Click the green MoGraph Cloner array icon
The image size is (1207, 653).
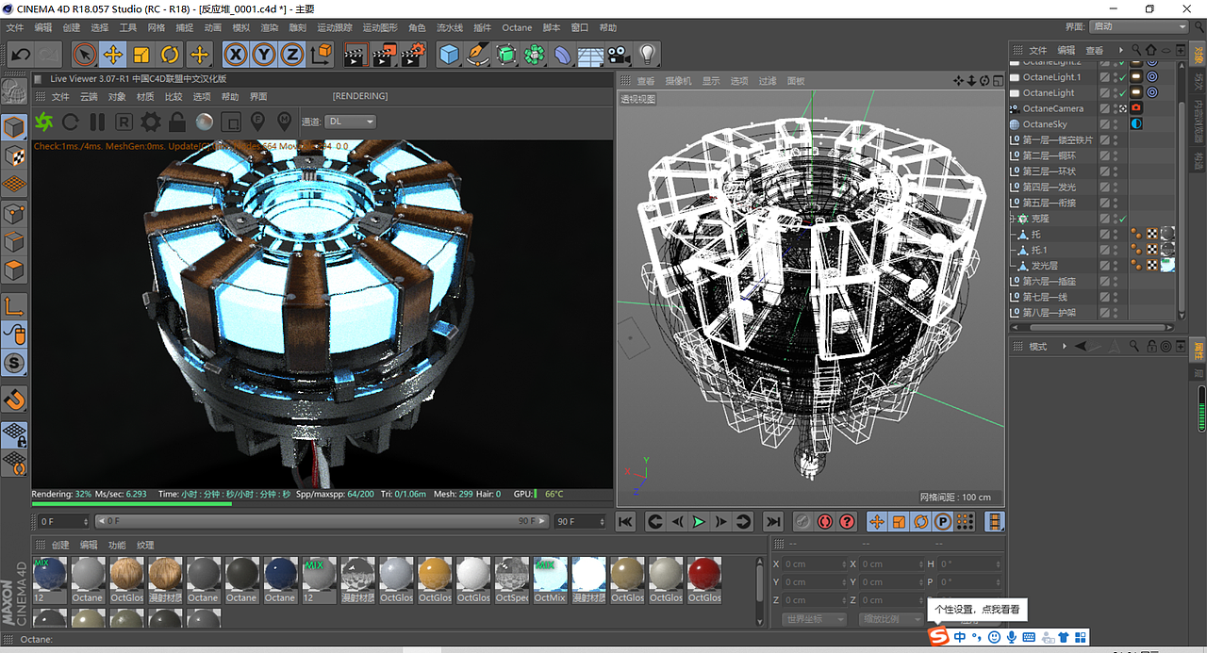(535, 55)
